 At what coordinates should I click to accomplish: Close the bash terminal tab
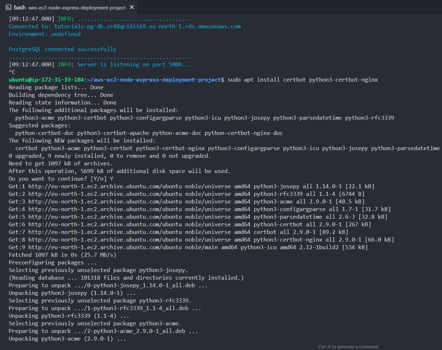click(131, 7)
